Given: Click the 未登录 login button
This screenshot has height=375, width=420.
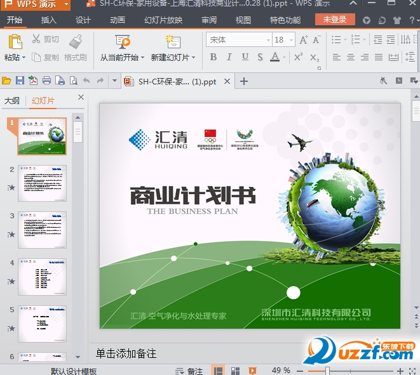Looking at the screenshot, I should click(335, 20).
